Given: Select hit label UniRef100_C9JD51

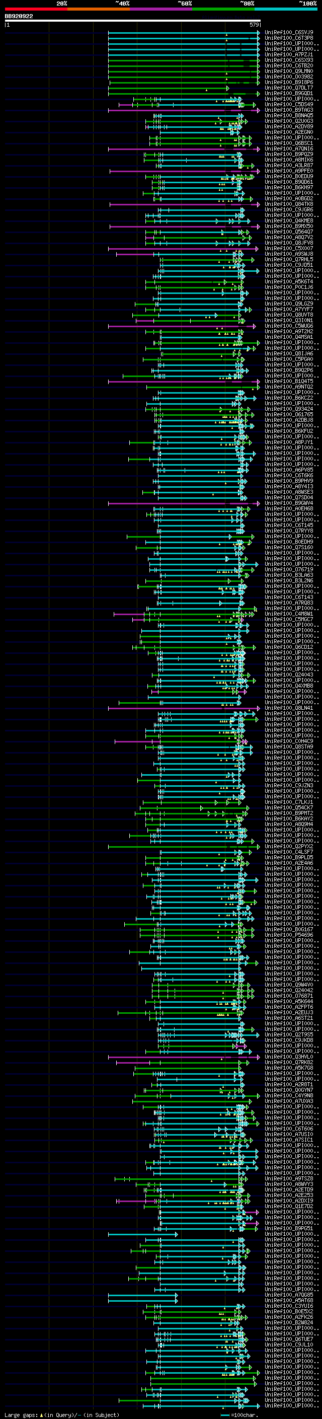Looking at the screenshot, I should coord(289,265).
